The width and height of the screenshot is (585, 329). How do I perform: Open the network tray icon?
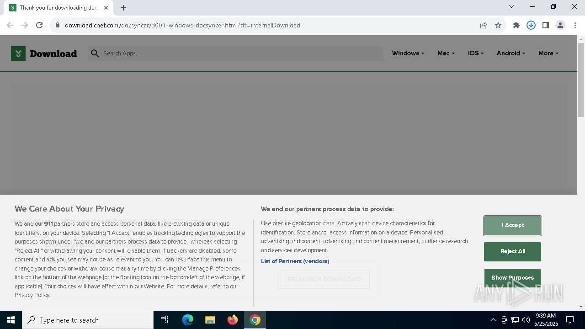(515, 320)
